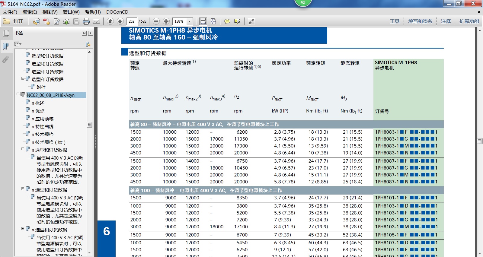The image size is (483, 257).
Task: Open the page thumbnails panel
Action: pyautogui.click(x=5, y=33)
